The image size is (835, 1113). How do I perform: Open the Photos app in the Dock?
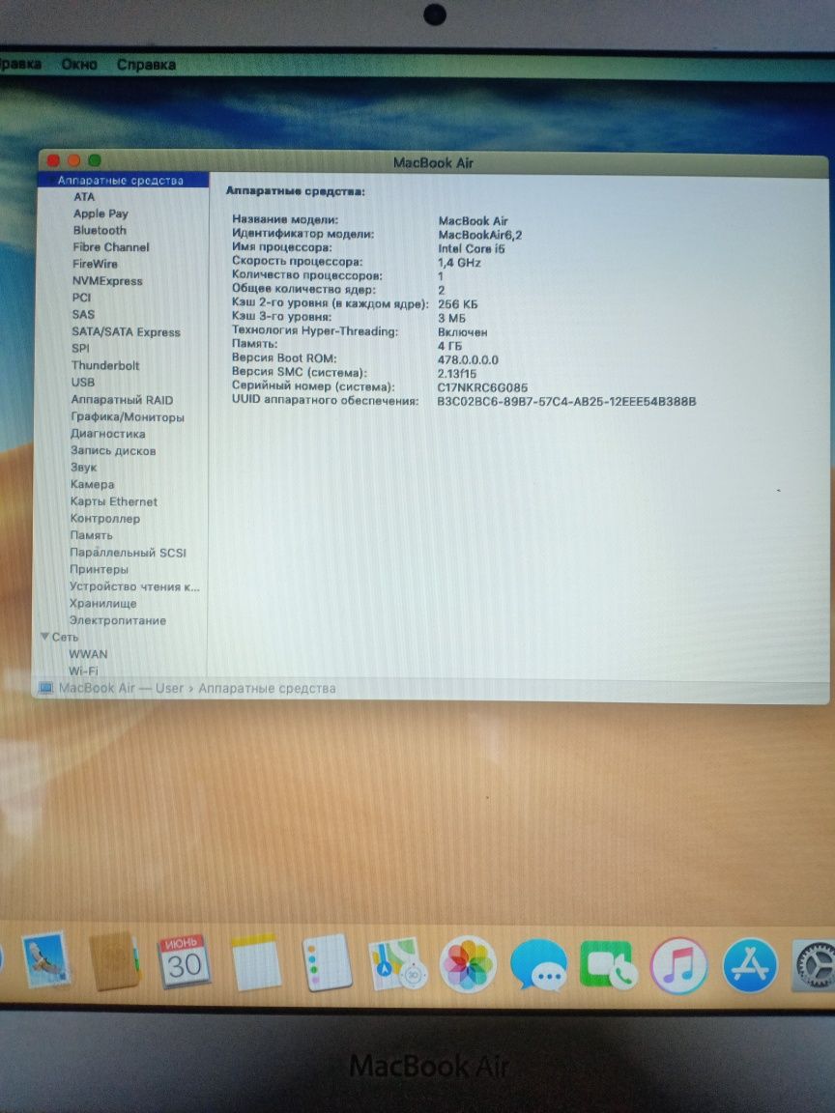point(467,964)
